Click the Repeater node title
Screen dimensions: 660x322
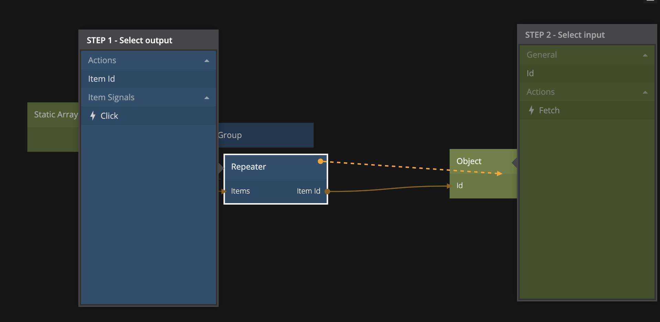pyautogui.click(x=249, y=167)
